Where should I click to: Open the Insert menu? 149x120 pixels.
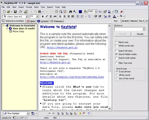coord(21,7)
